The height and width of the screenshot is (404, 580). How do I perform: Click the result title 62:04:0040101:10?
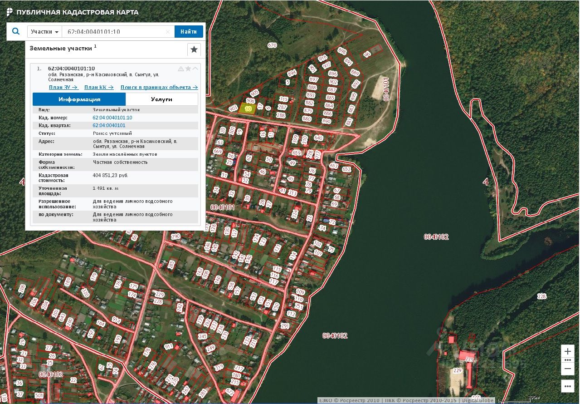click(x=71, y=69)
